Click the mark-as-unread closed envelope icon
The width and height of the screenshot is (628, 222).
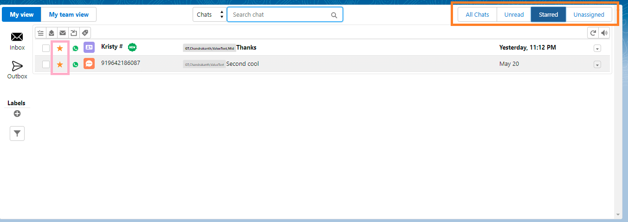click(63, 33)
